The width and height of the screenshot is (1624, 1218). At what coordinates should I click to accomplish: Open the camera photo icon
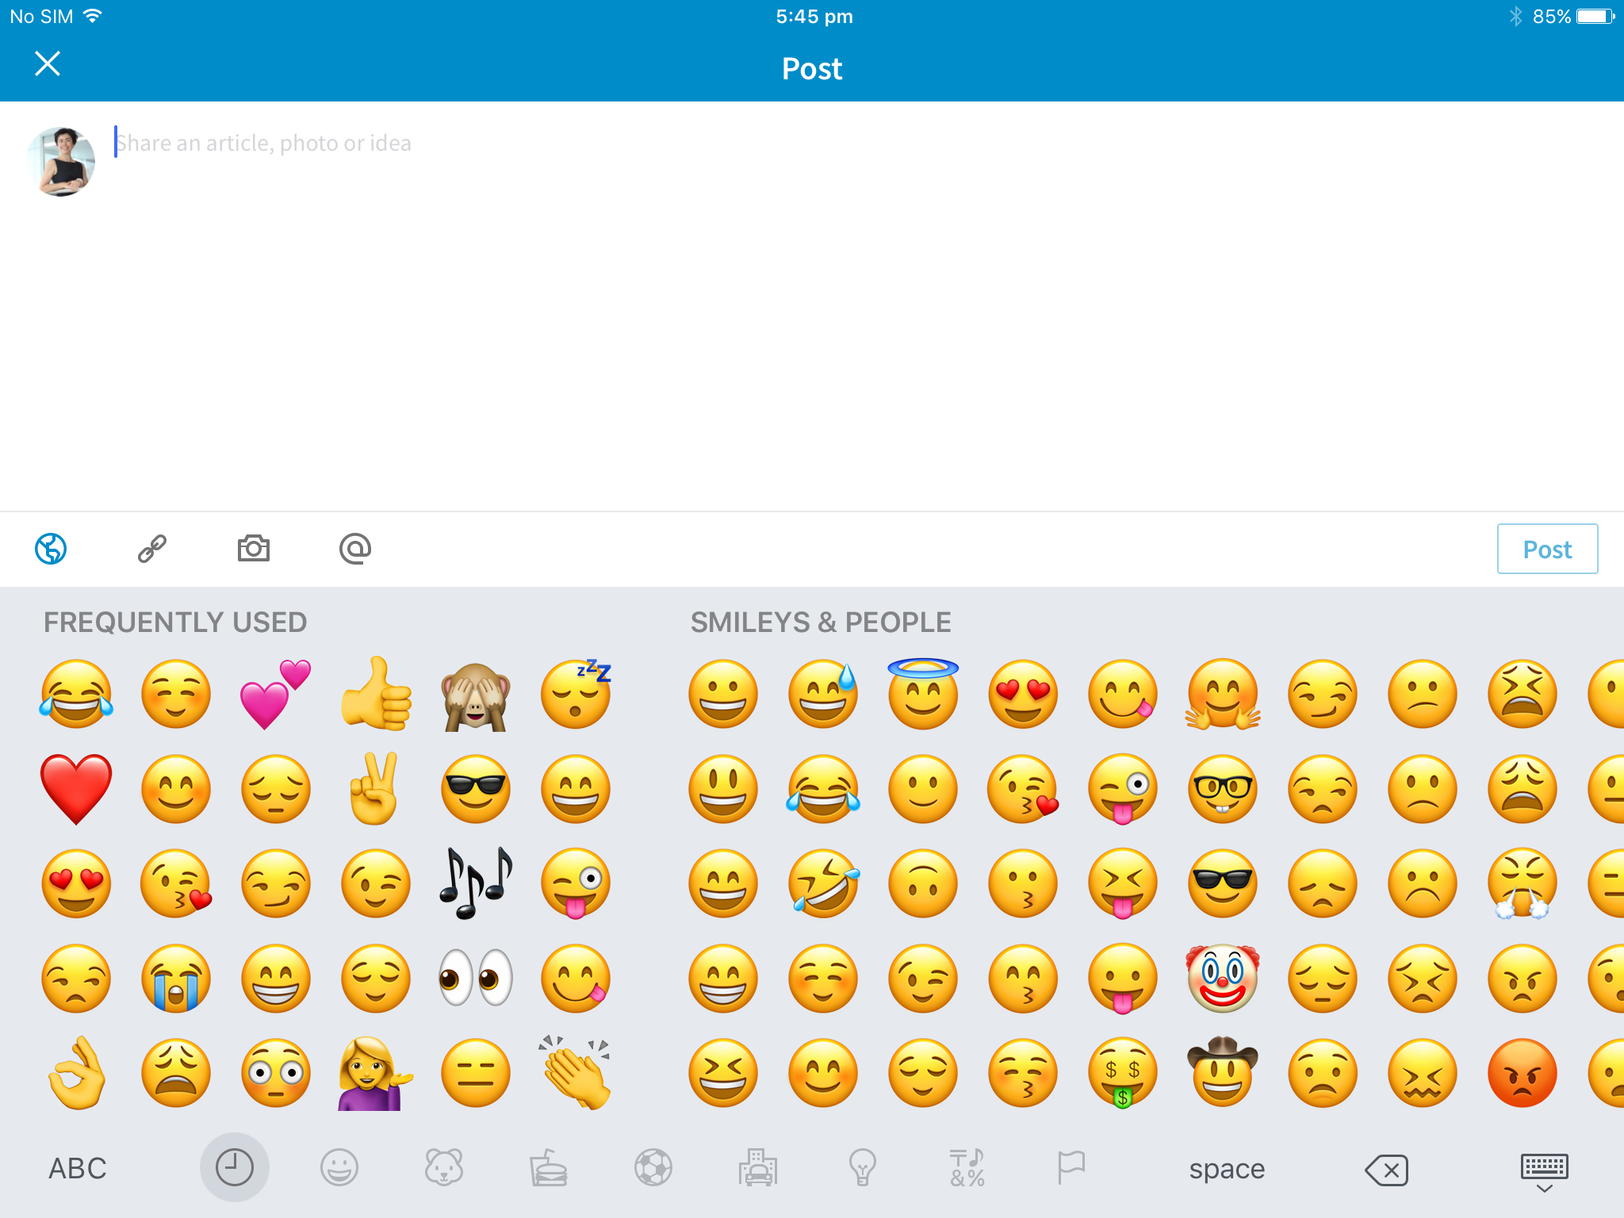[x=254, y=549]
